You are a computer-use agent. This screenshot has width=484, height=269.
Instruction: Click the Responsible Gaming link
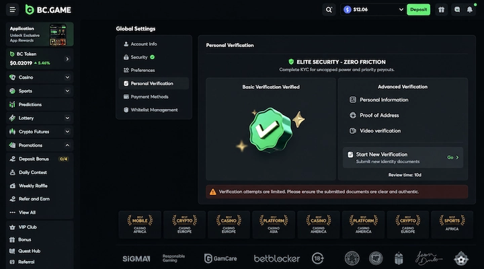click(174, 258)
